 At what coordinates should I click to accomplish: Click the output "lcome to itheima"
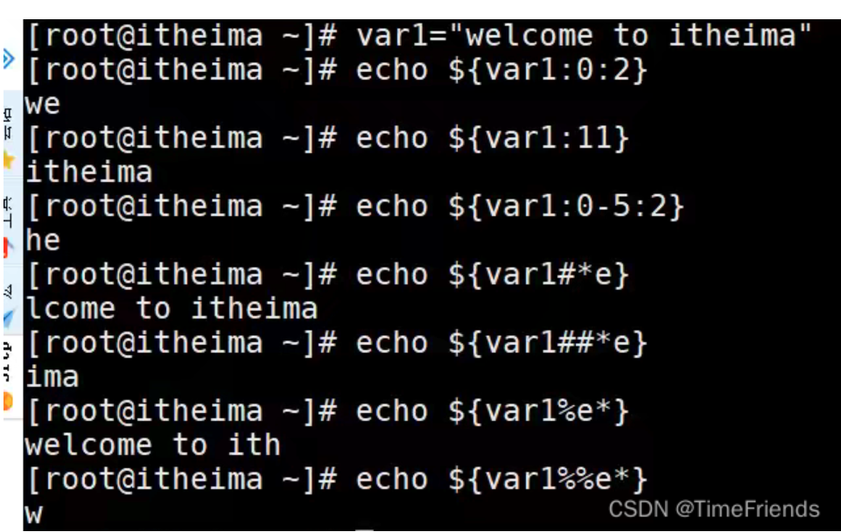172,309
